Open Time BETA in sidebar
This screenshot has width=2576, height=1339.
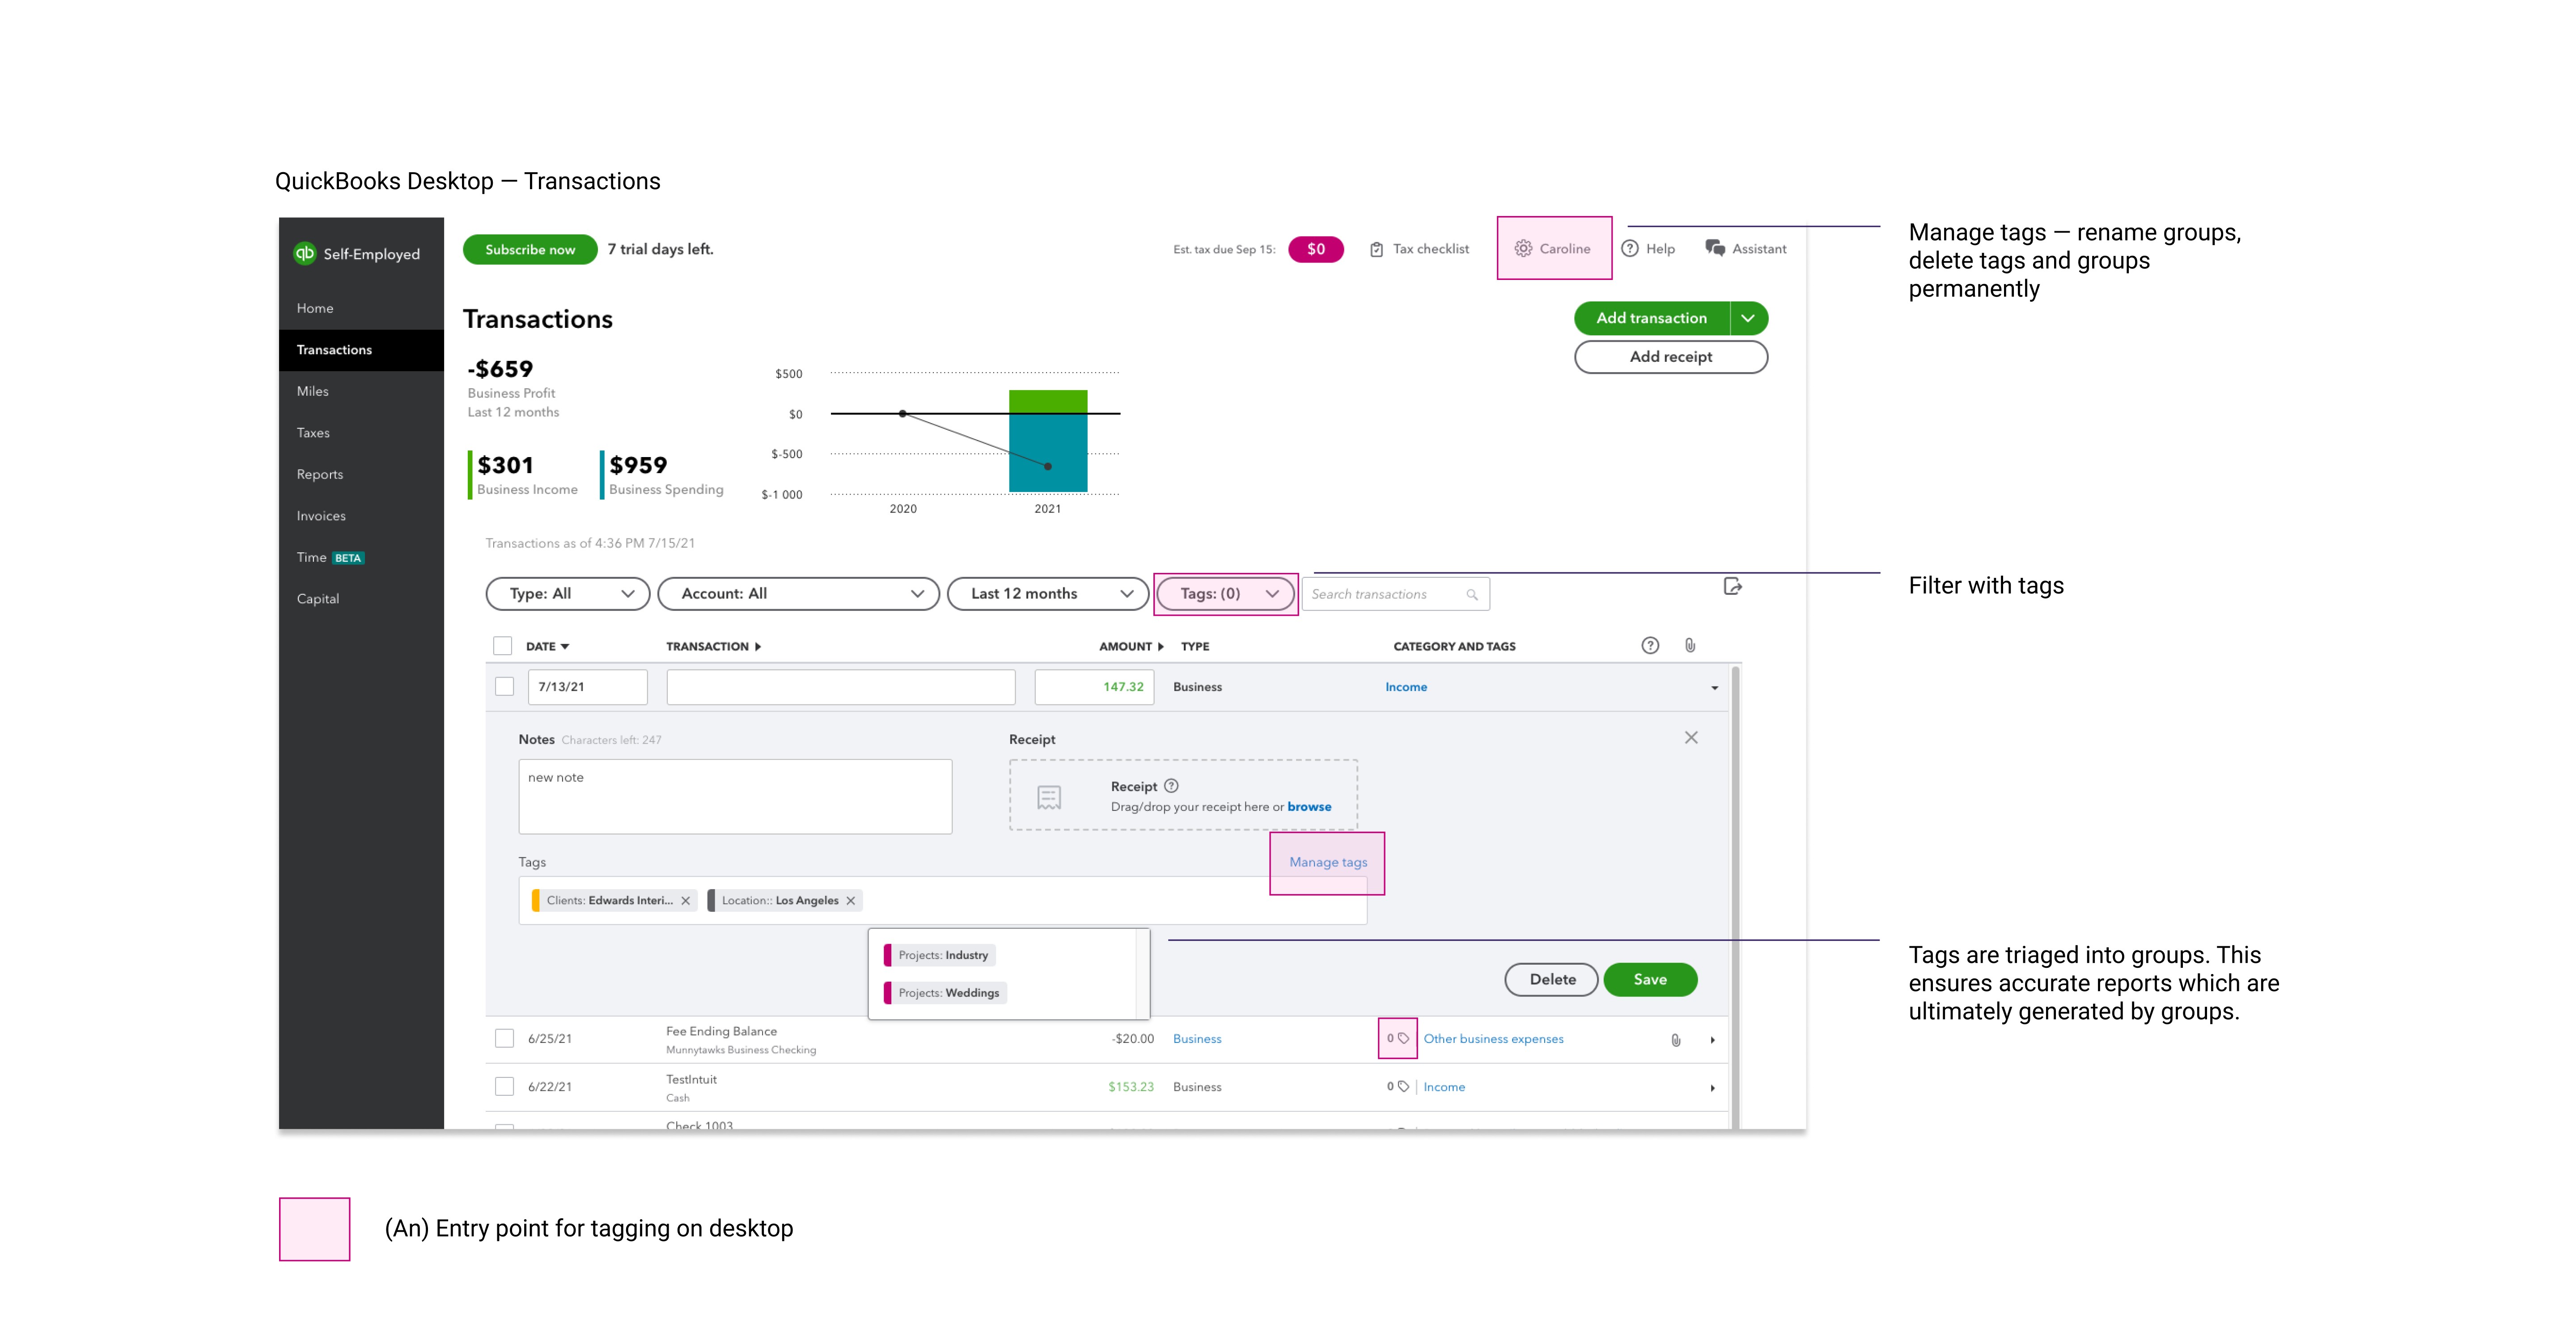click(x=361, y=558)
